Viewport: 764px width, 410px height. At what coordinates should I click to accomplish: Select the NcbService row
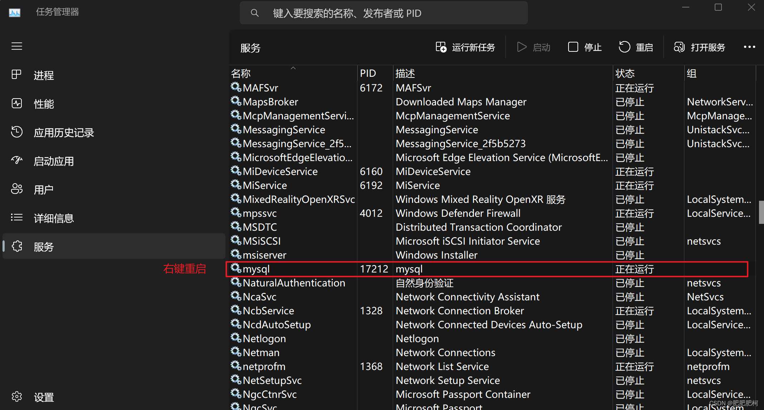coord(492,311)
